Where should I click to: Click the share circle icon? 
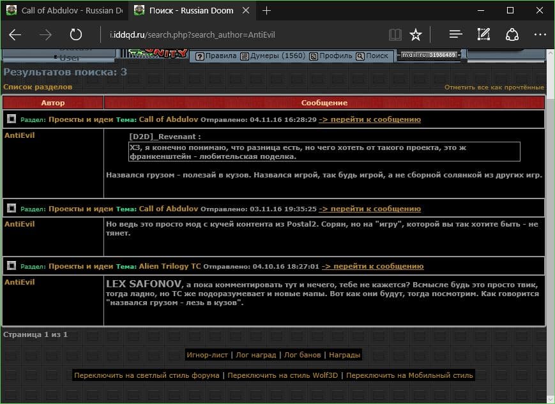(x=512, y=34)
